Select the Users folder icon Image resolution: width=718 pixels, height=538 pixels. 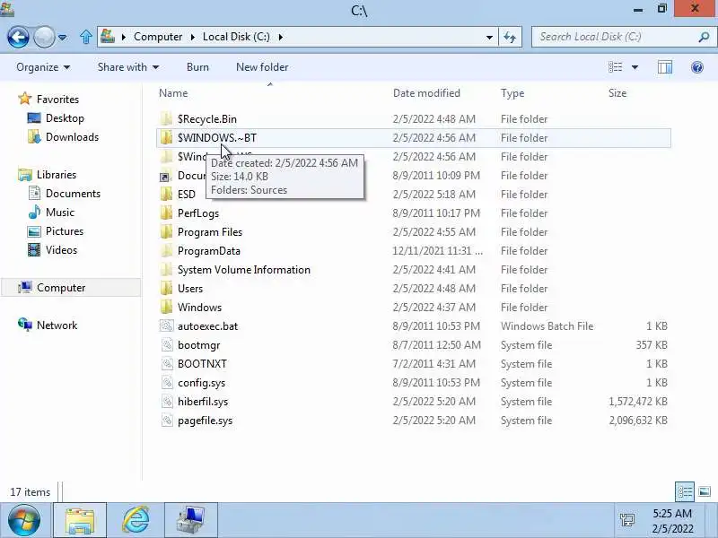tap(167, 289)
